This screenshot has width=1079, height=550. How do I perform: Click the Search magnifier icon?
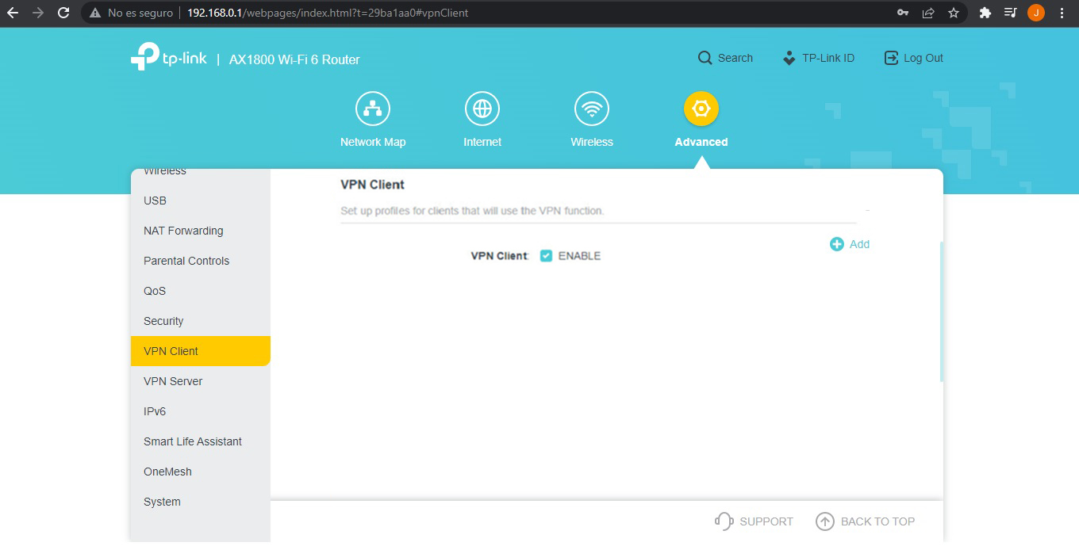[x=705, y=58]
